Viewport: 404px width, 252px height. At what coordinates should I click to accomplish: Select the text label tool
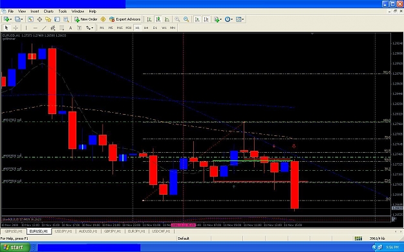coord(80,28)
